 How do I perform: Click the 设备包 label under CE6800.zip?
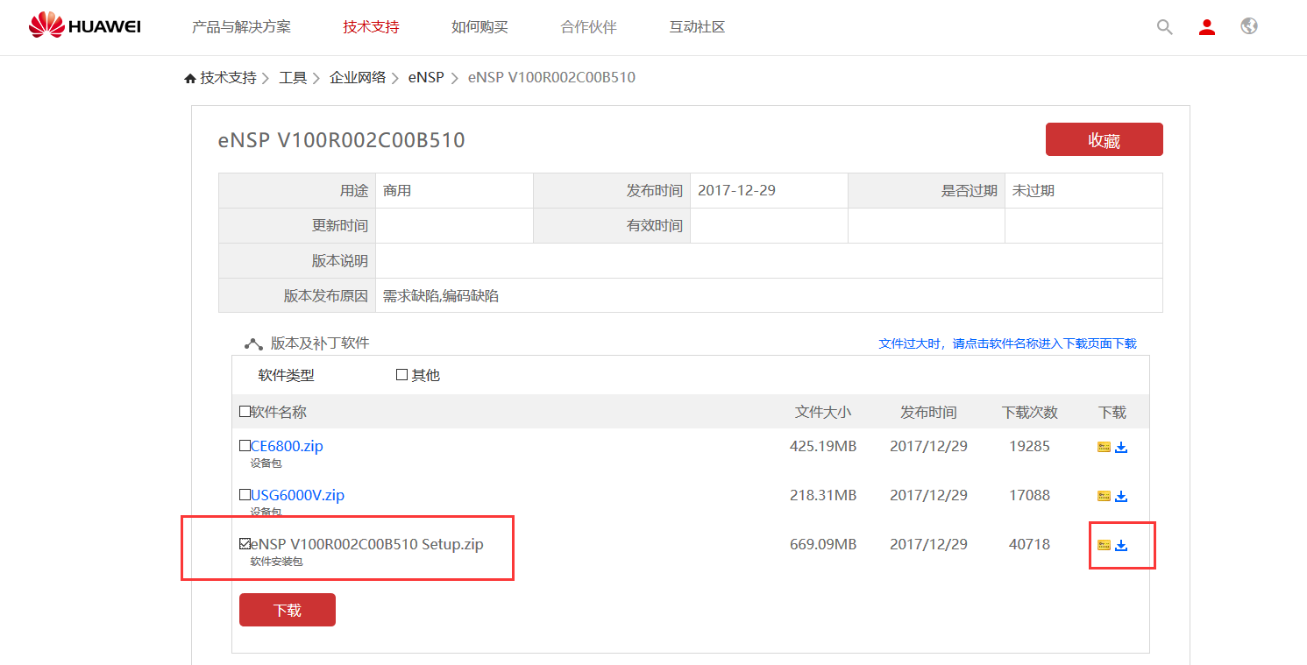(x=266, y=463)
